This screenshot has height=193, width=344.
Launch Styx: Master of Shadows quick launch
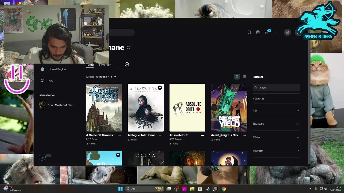click(56, 105)
